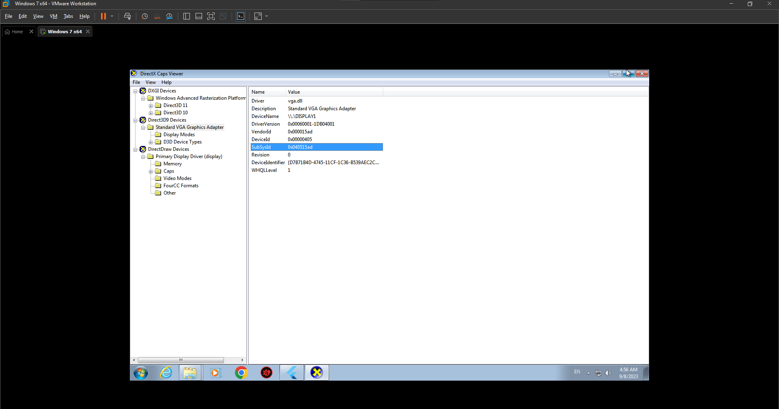Launch Google Chrome from the taskbar
Screen dimensions: 779x409
(241, 372)
